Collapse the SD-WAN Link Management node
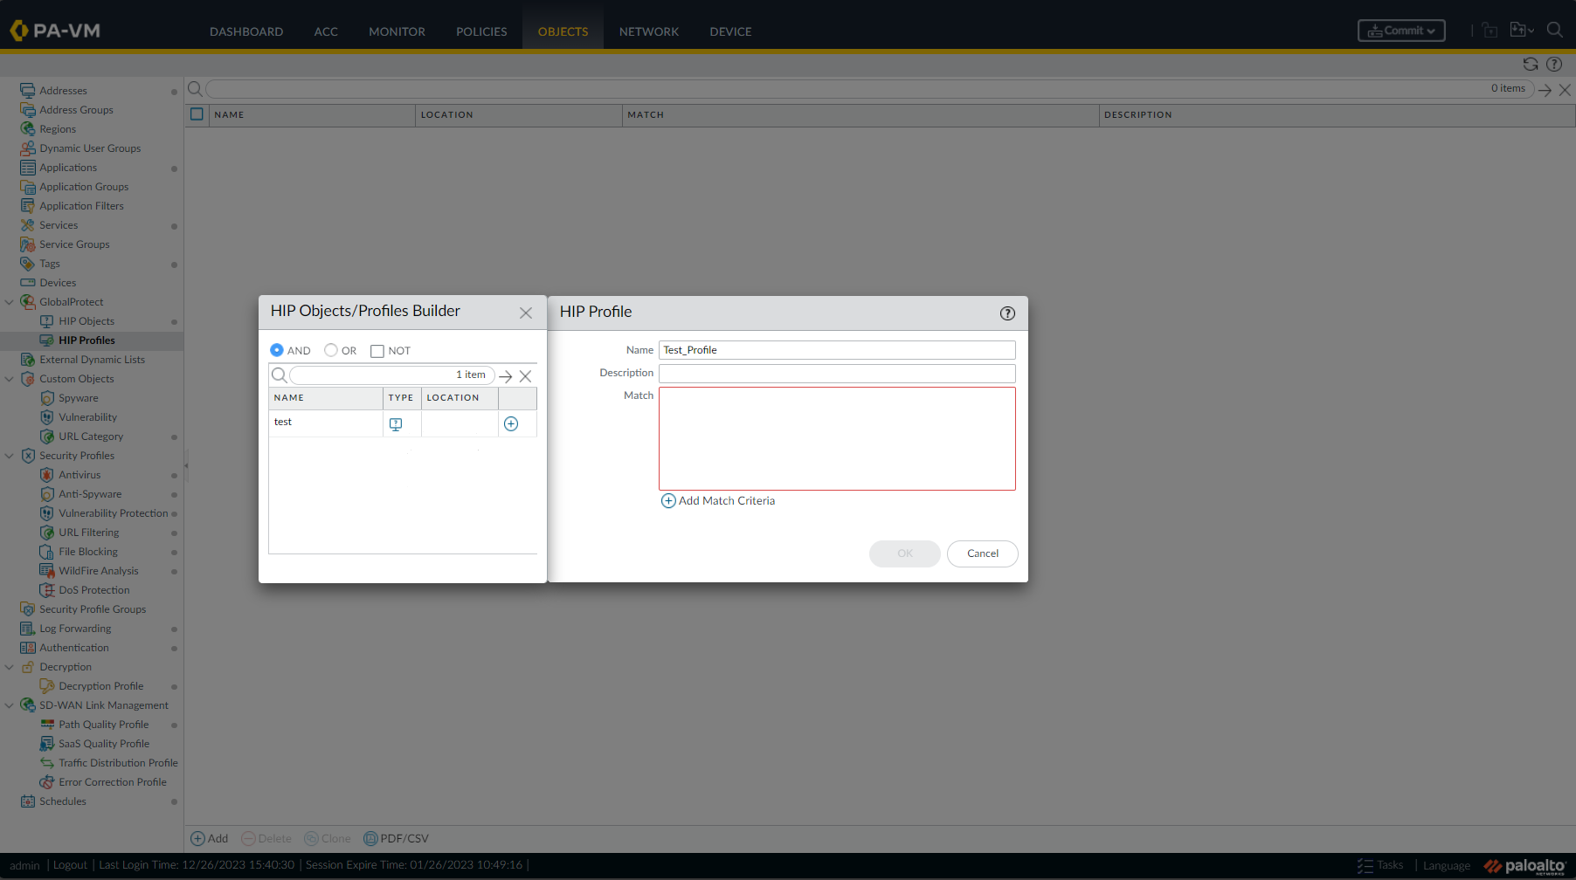 pyautogui.click(x=10, y=705)
